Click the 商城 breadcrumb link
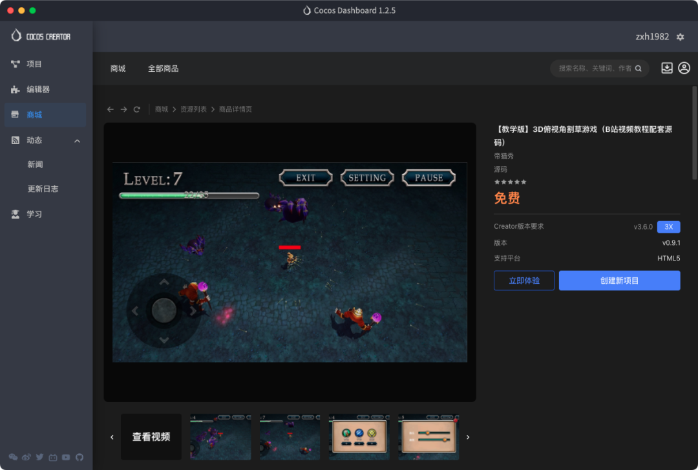This screenshot has height=470, width=698. coord(161,109)
